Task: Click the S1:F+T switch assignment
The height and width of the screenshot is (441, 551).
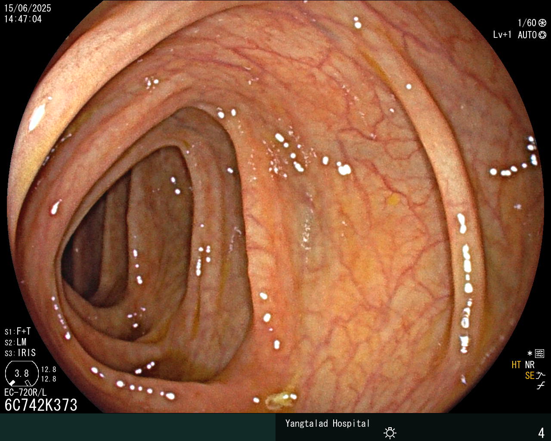Action: (18, 331)
